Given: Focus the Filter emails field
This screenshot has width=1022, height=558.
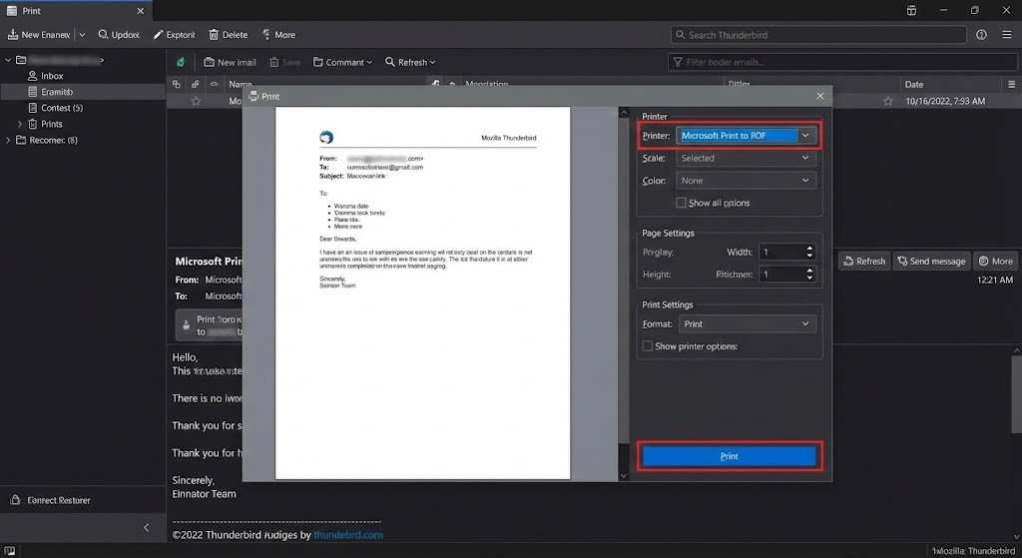Looking at the screenshot, I should pos(842,62).
